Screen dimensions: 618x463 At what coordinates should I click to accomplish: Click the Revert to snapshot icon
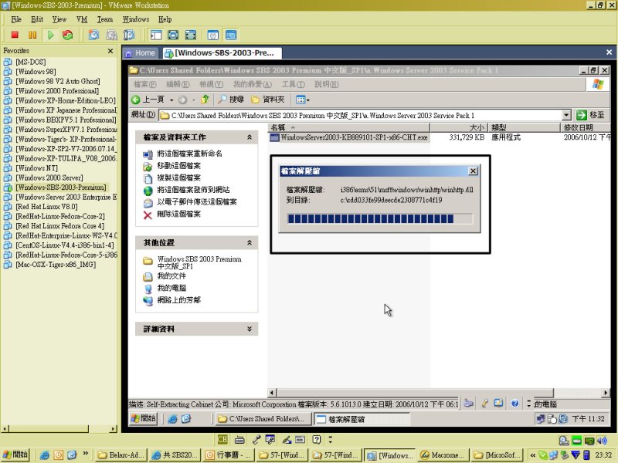111,35
